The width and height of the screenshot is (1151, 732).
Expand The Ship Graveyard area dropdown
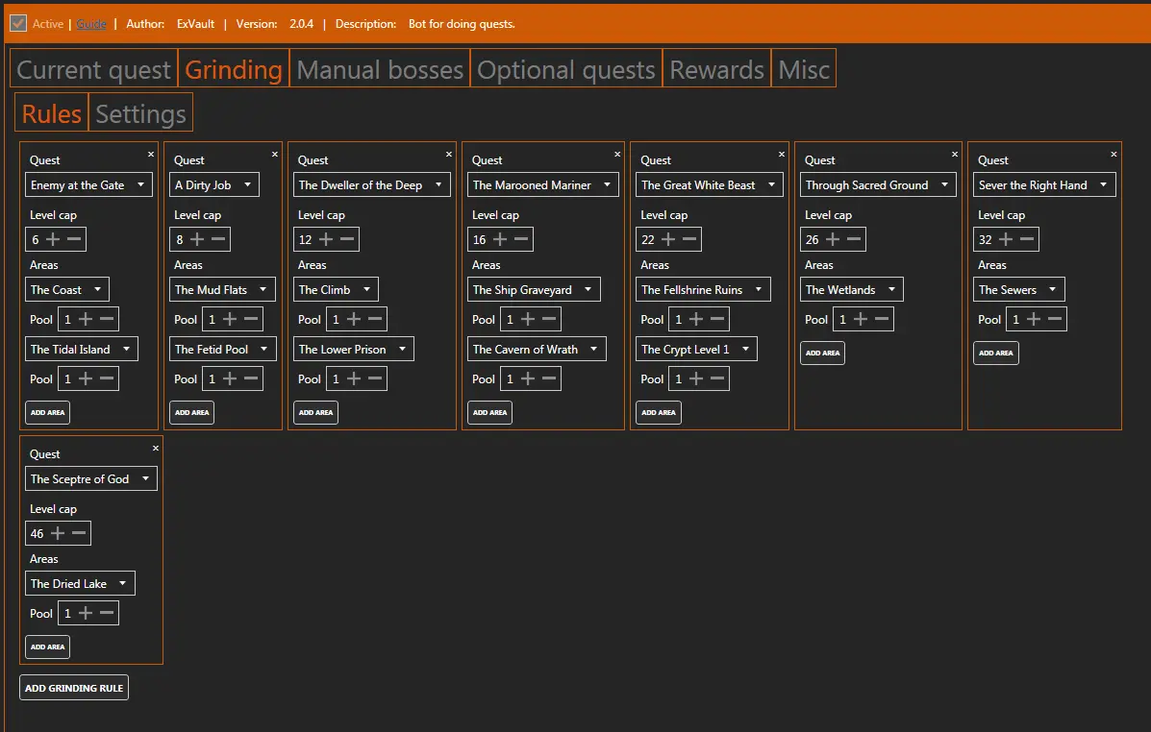coord(534,290)
